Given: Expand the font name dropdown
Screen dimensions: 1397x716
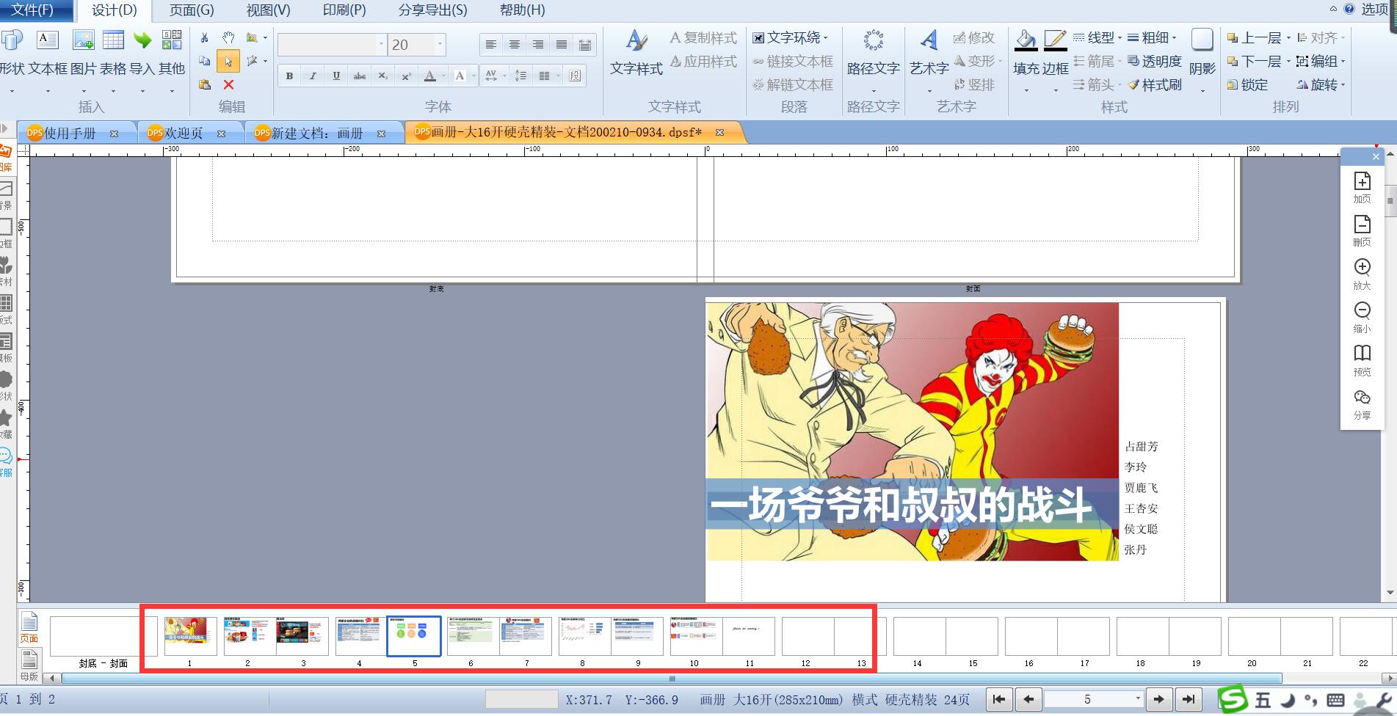Looking at the screenshot, I should pos(381,45).
